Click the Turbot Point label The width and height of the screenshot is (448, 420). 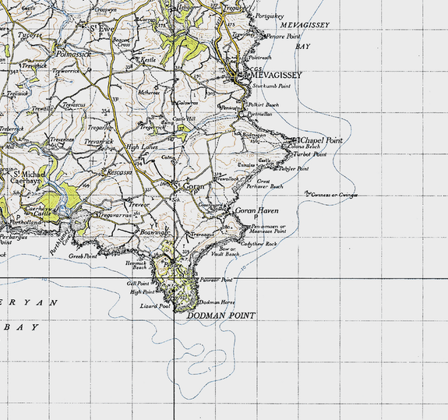point(310,154)
